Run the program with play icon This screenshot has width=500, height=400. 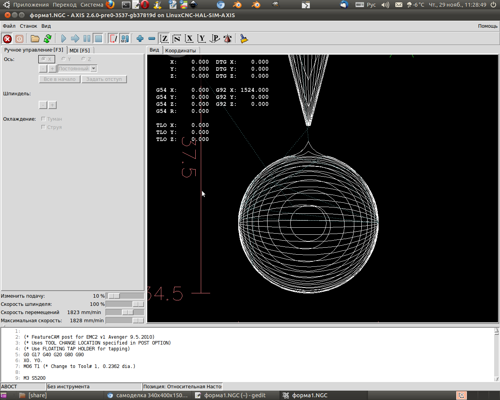coord(63,39)
